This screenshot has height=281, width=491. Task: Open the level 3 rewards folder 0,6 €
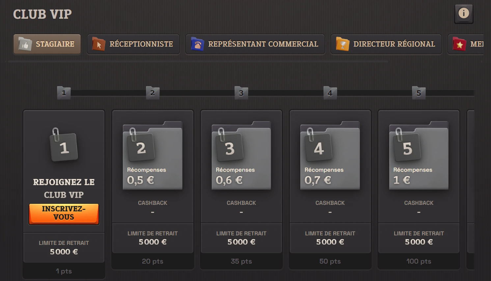(241, 155)
